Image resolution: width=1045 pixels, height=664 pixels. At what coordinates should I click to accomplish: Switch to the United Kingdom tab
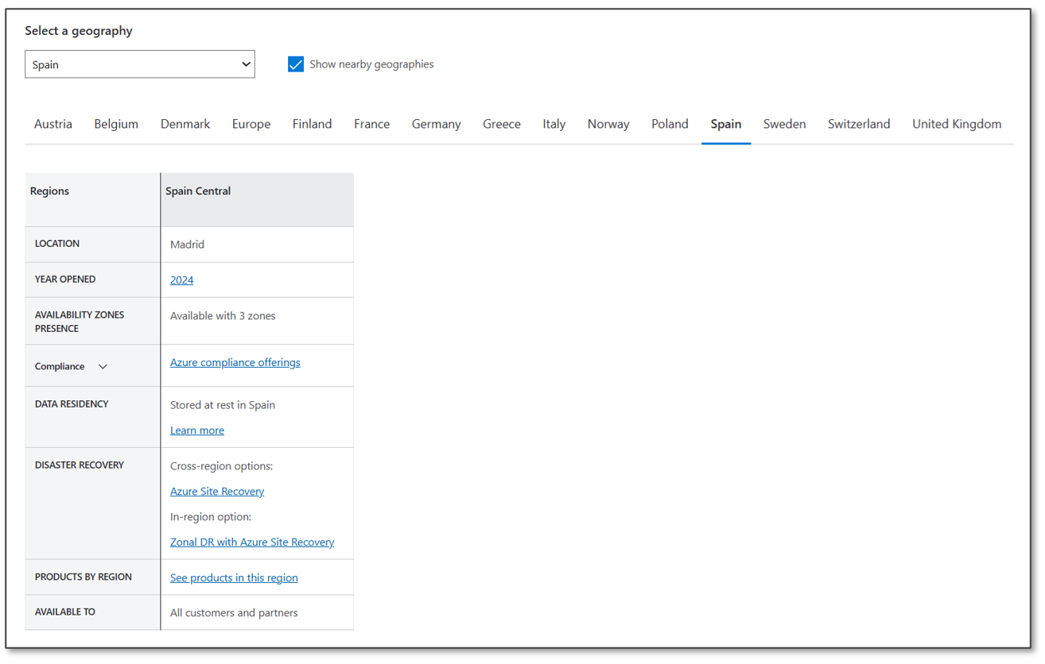pos(957,124)
